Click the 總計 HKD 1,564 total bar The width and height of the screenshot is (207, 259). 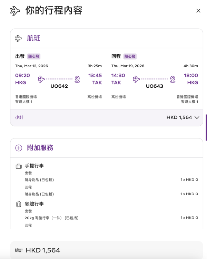[x=106, y=250]
